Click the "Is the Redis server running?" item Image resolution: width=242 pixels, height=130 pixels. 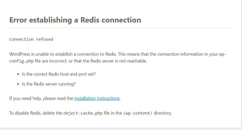49,84
